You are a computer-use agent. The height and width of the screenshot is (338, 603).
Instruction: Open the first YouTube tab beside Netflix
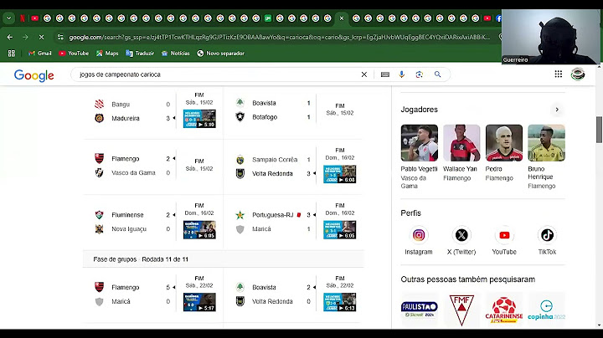(x=34, y=18)
